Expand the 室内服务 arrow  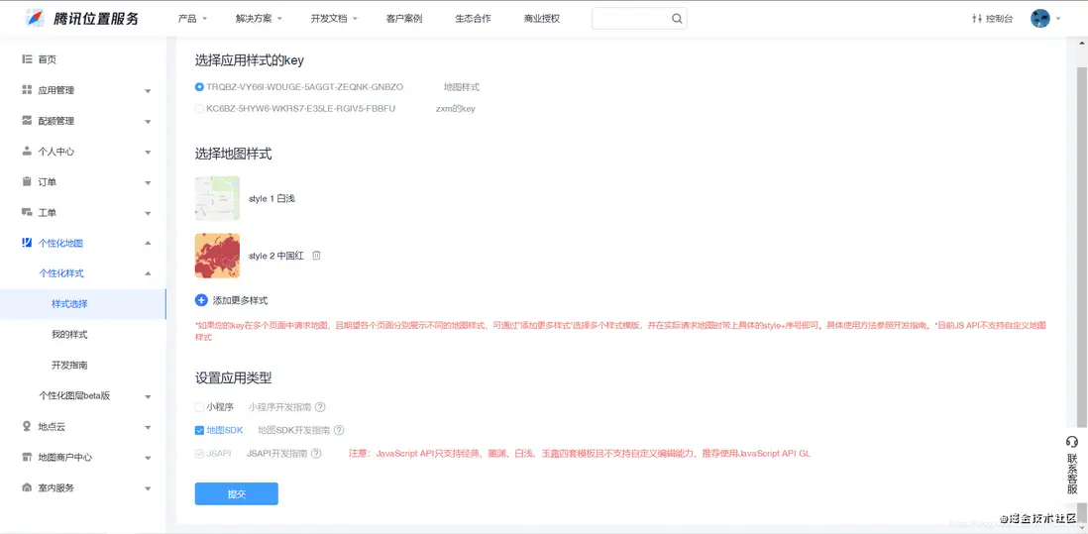coord(148,488)
